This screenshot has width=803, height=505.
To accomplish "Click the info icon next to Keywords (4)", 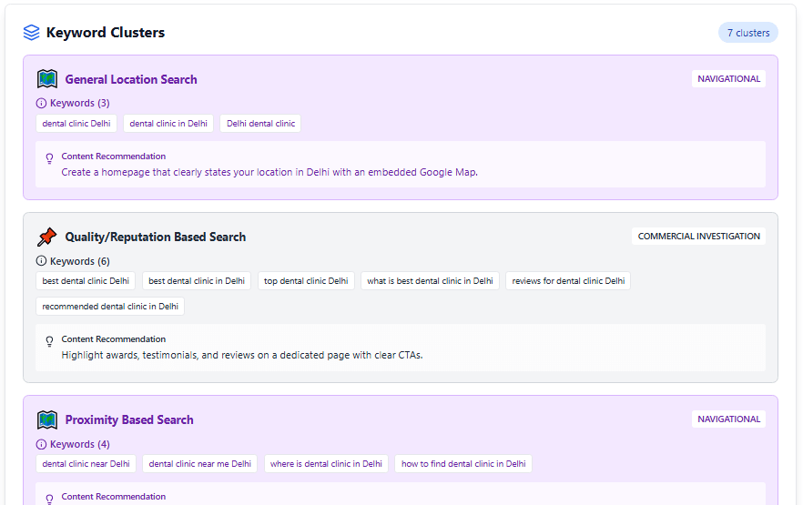I will (x=41, y=444).
